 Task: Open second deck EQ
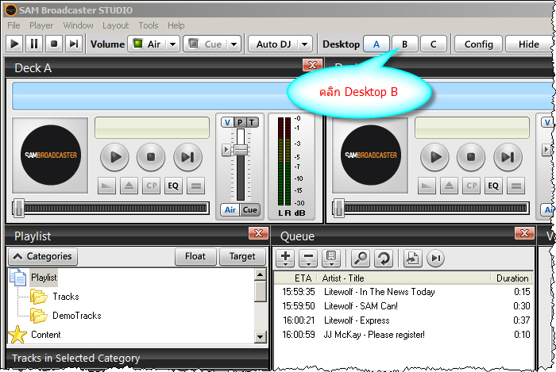click(x=493, y=186)
